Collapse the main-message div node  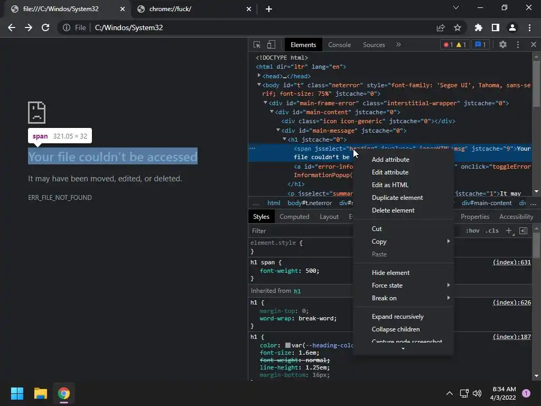point(278,130)
